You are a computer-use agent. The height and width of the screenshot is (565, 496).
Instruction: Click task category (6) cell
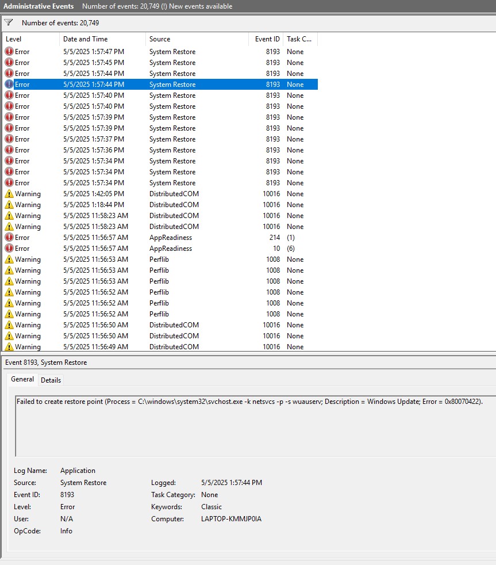tap(291, 249)
